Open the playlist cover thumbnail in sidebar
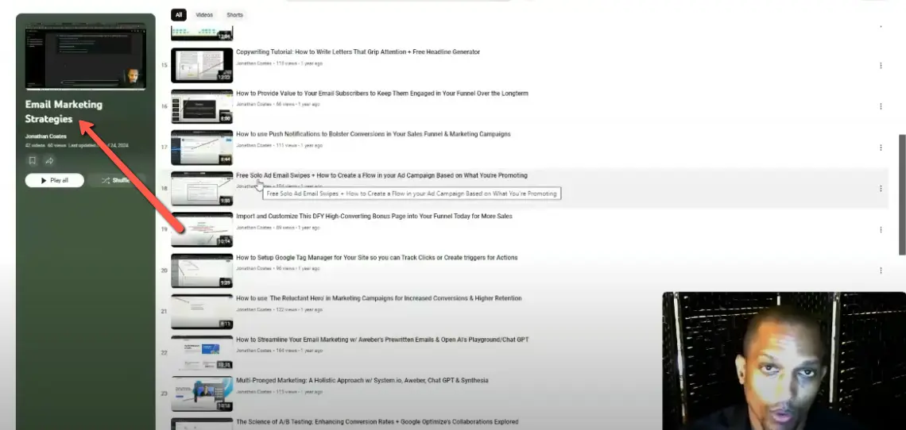 tap(86, 56)
